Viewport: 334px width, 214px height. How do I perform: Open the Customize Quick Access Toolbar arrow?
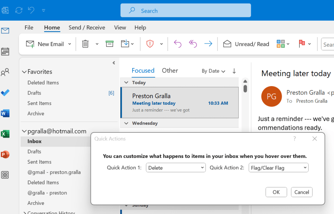click(x=43, y=10)
